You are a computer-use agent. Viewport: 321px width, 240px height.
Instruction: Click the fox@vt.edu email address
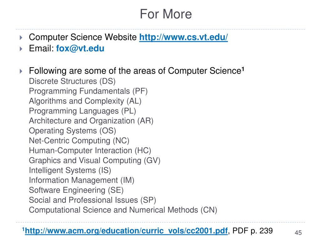(80, 48)
